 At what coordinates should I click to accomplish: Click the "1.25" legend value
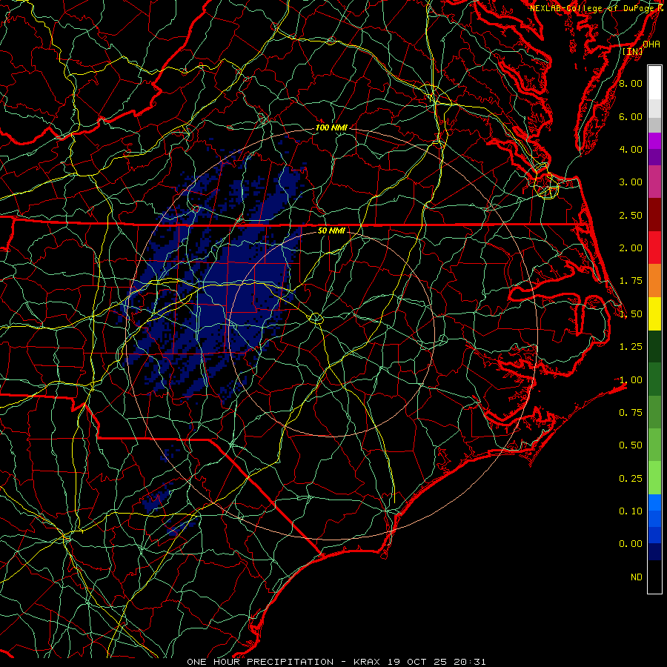pos(631,347)
